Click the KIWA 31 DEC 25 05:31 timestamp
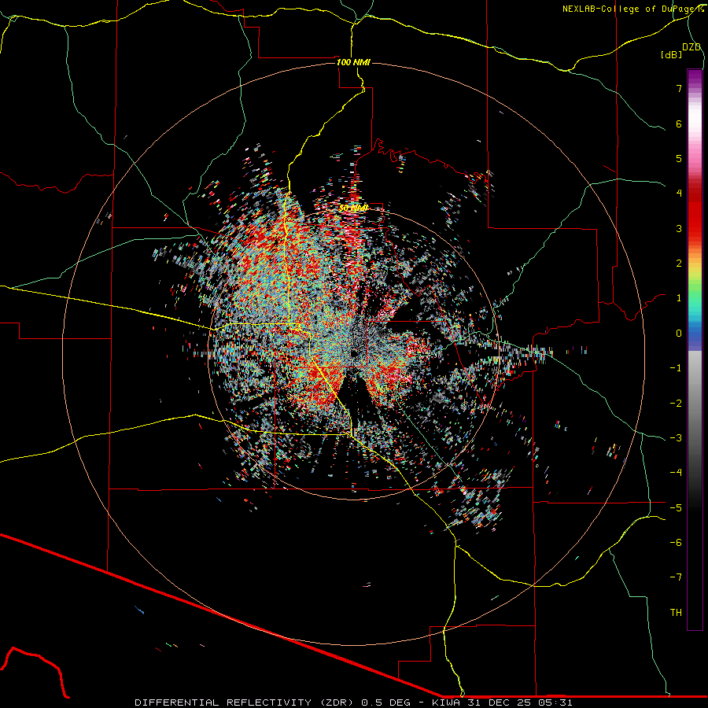This screenshot has height=708, width=708. point(503,702)
